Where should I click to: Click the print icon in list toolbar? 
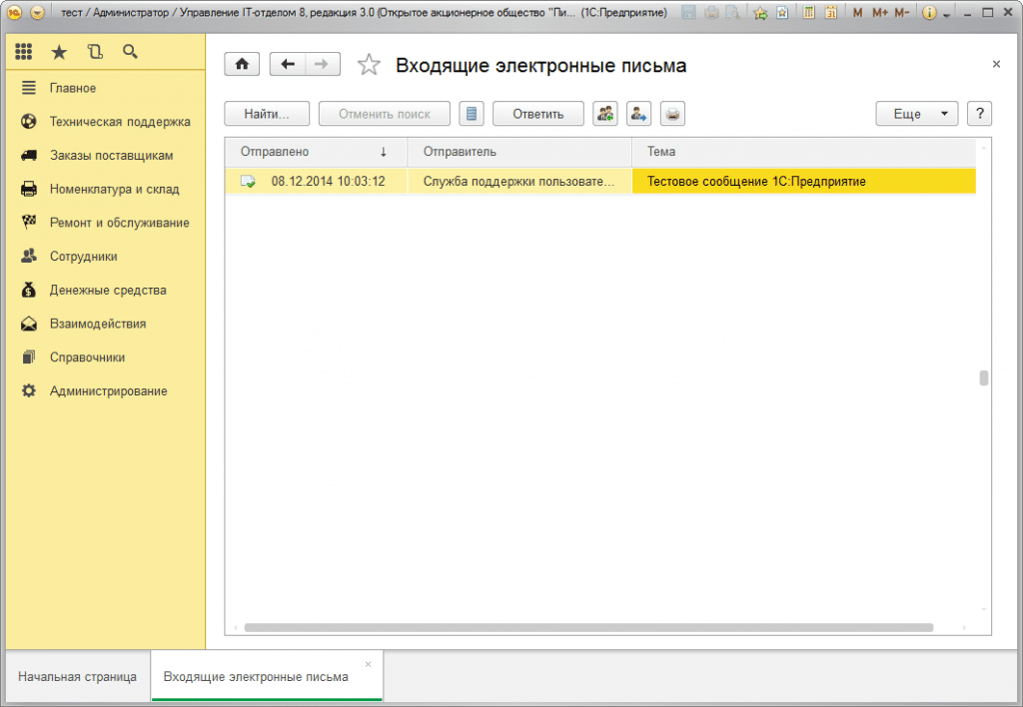pos(672,114)
